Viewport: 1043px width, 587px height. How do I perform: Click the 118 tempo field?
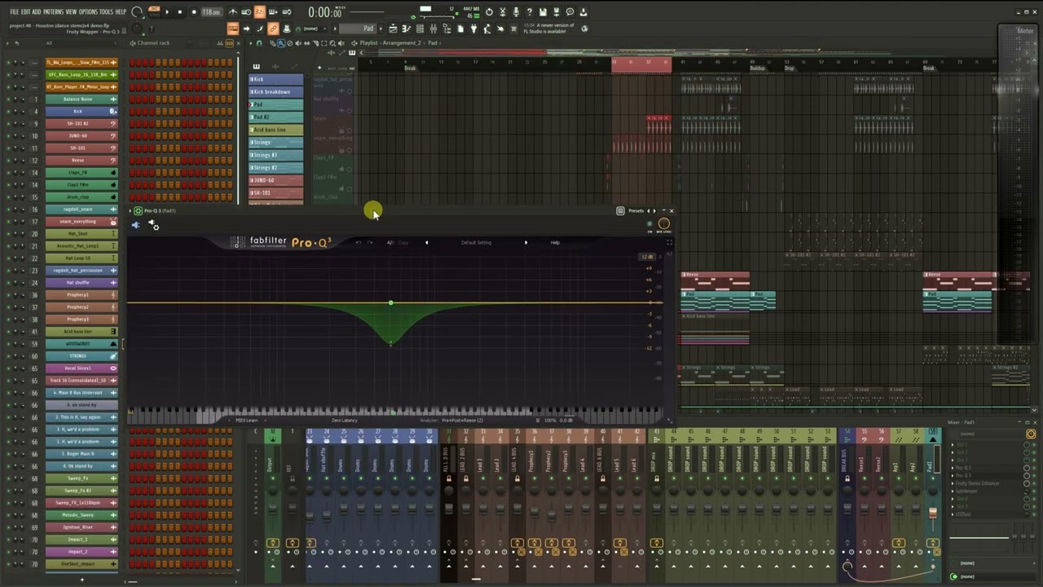coord(212,12)
